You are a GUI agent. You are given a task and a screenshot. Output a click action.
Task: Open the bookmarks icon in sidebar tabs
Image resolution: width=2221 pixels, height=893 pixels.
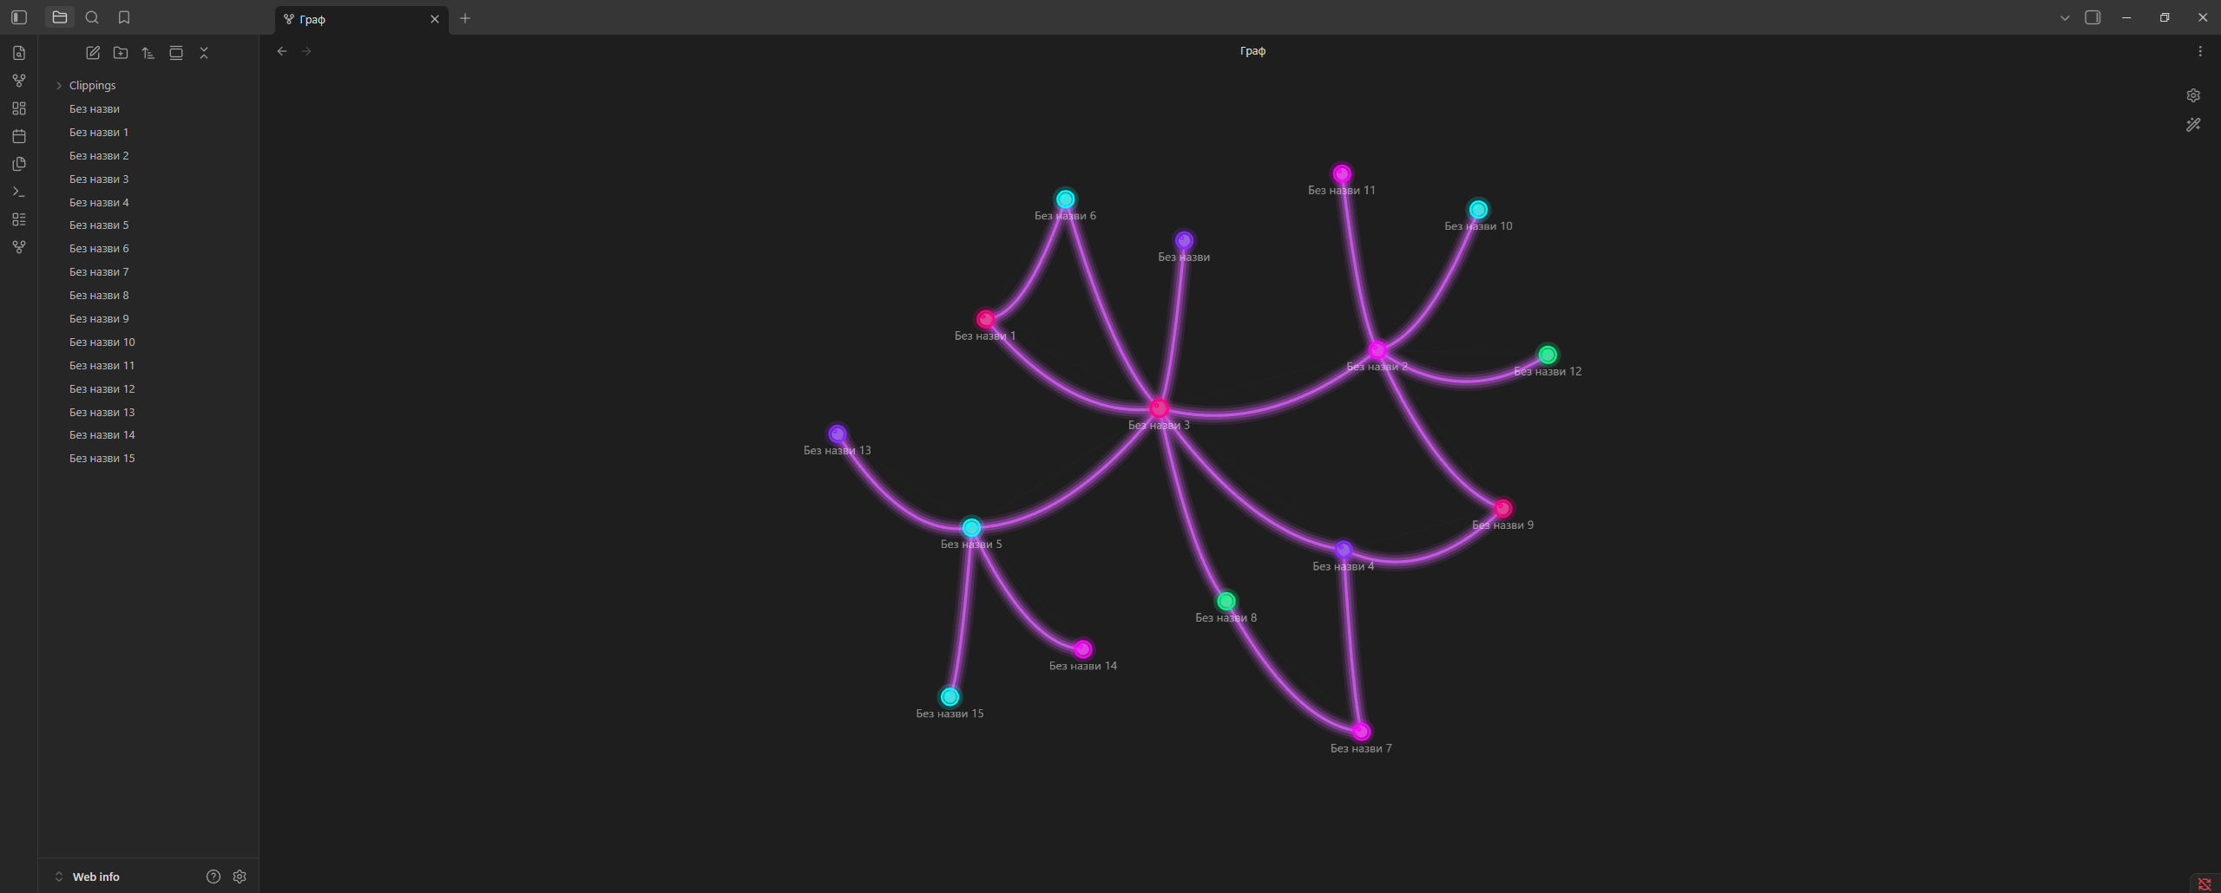click(x=124, y=17)
